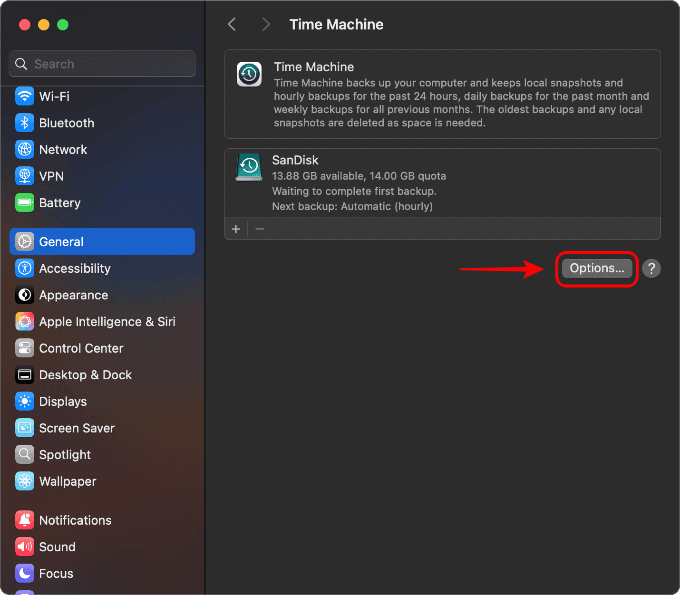
Task: Remove backup disk with minus button
Action: pyautogui.click(x=260, y=229)
